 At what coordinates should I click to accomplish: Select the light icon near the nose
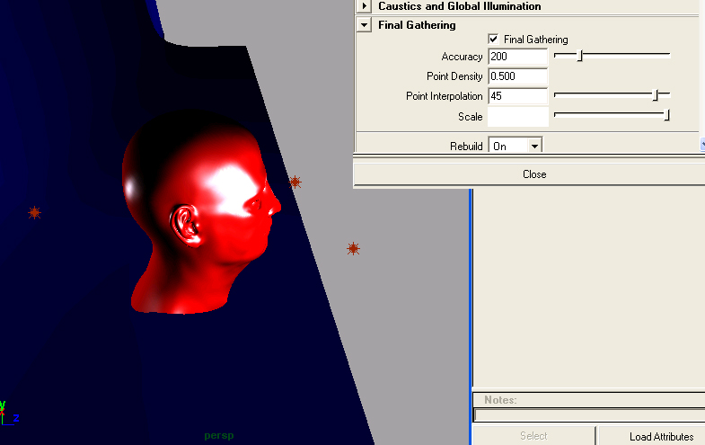pos(295,182)
